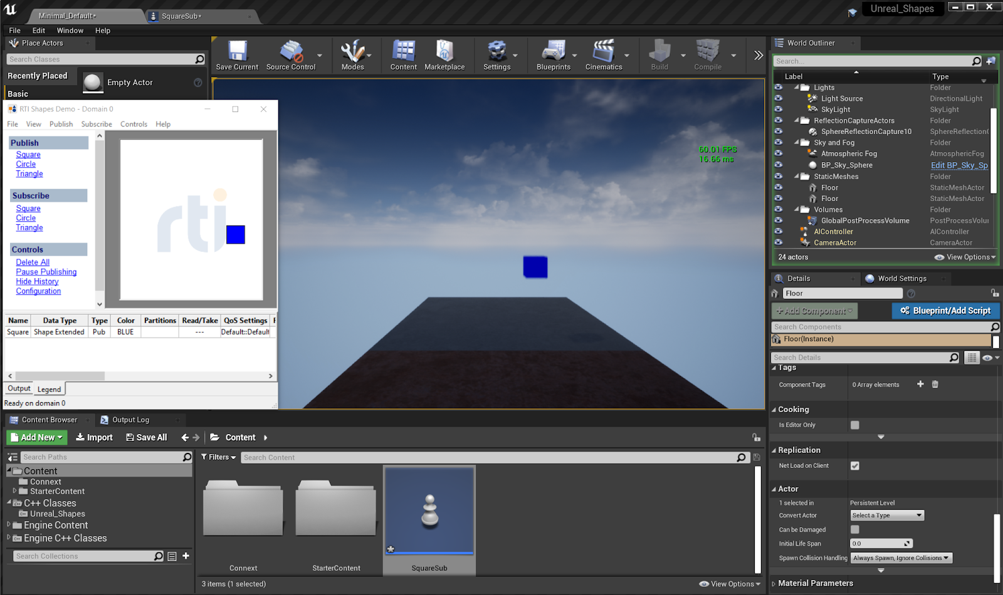The height and width of the screenshot is (595, 1003).
Task: Open the Add New dropdown in Content Browser
Action: coord(37,437)
